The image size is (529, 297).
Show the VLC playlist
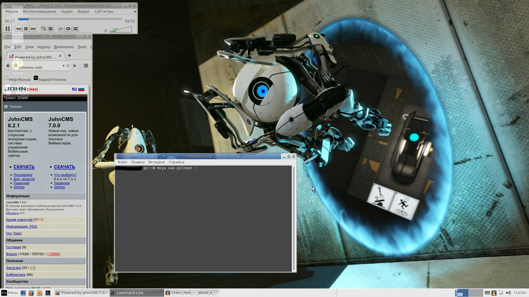tap(61, 29)
